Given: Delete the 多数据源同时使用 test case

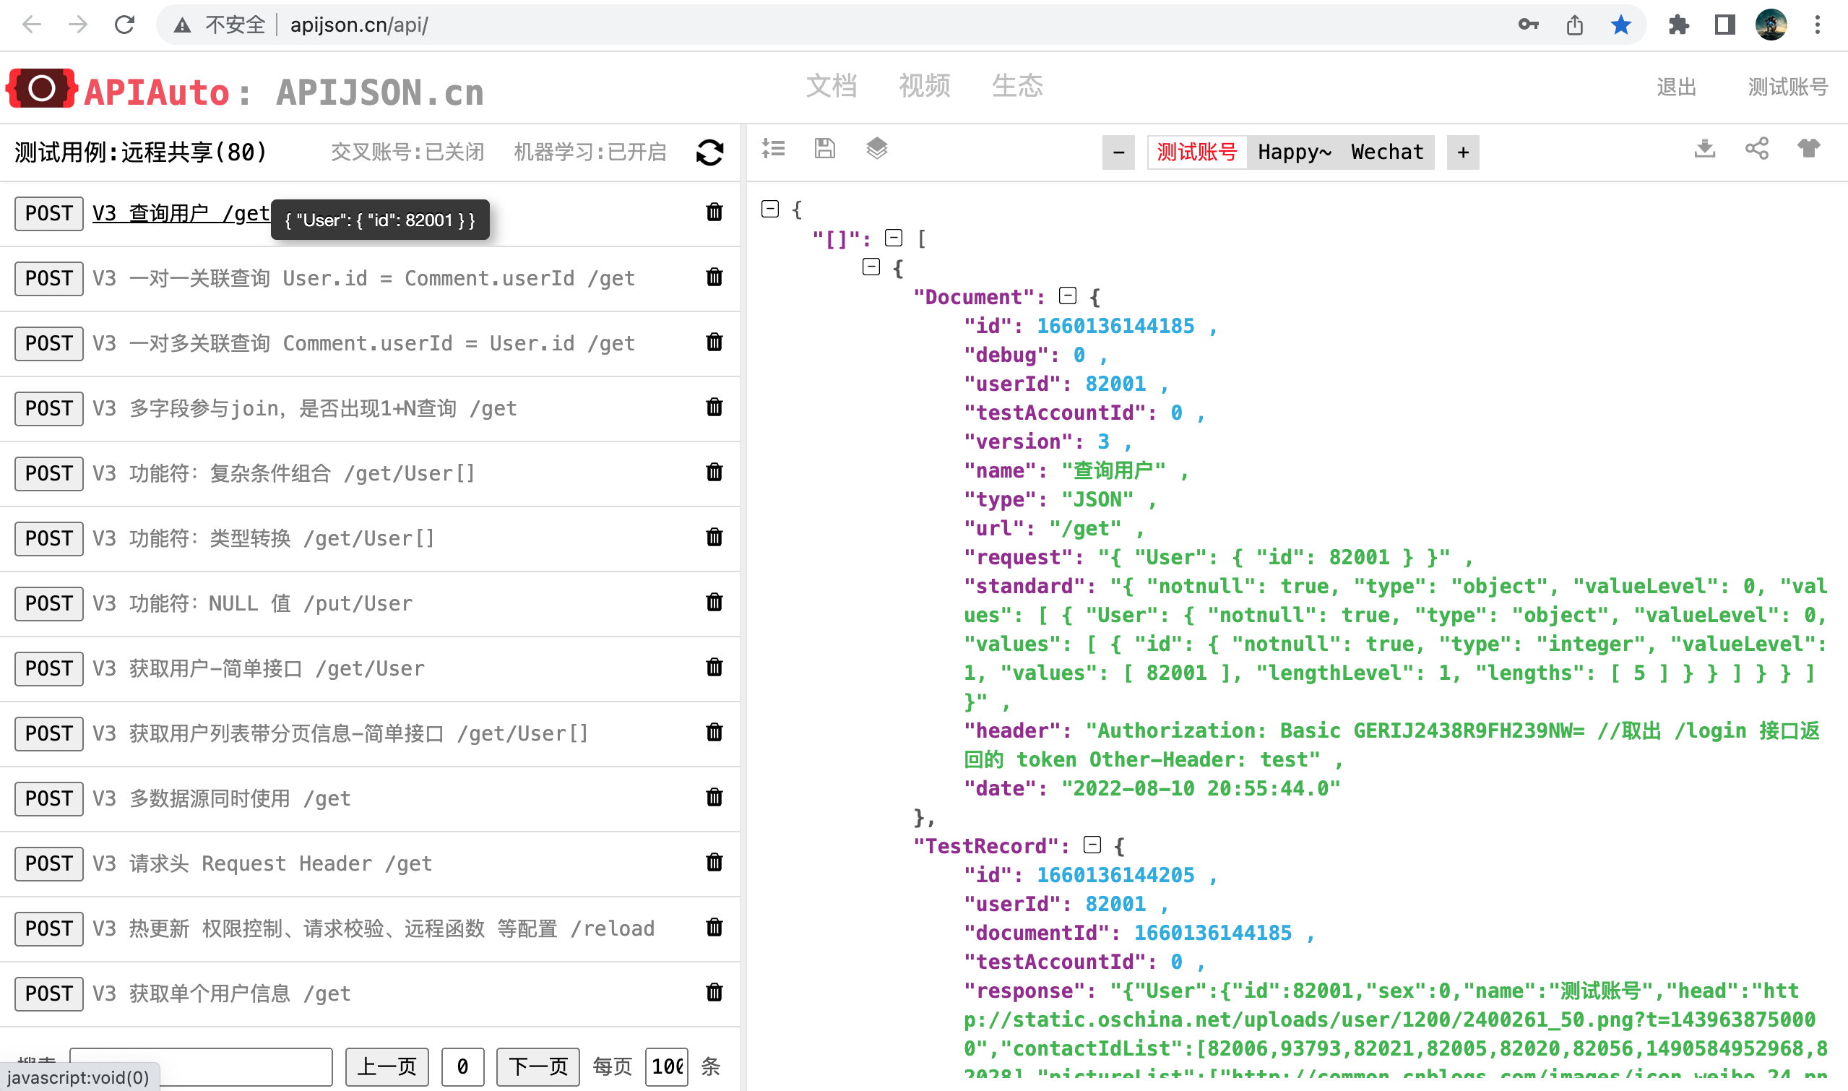Looking at the screenshot, I should [714, 798].
